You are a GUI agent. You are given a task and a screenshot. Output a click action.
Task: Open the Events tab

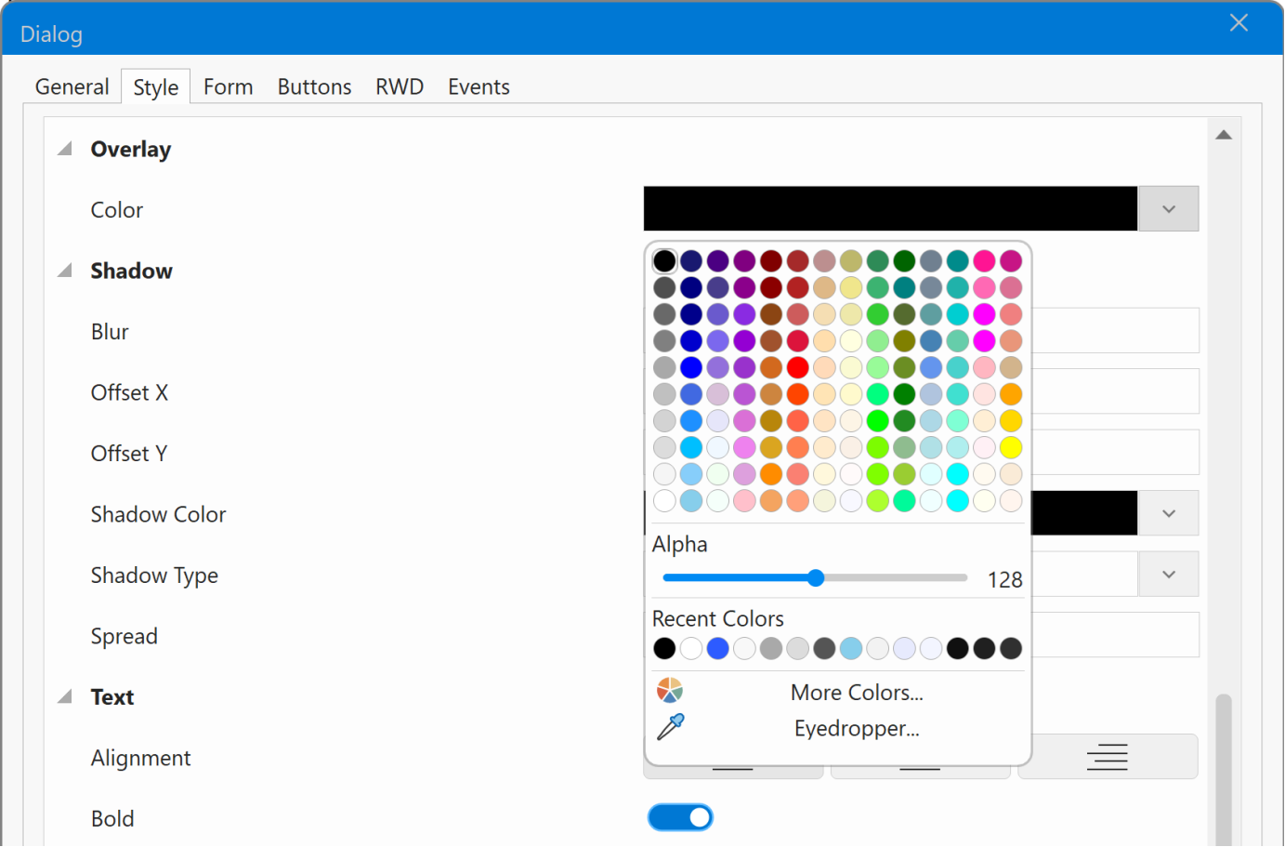pyautogui.click(x=479, y=86)
